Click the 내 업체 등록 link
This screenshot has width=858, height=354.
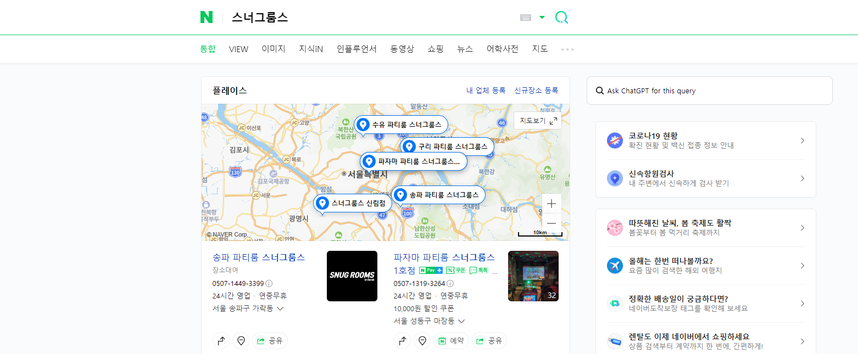[x=486, y=91]
